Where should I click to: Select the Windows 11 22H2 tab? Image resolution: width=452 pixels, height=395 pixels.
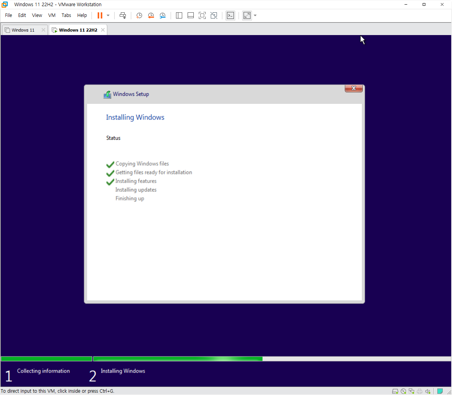click(78, 30)
